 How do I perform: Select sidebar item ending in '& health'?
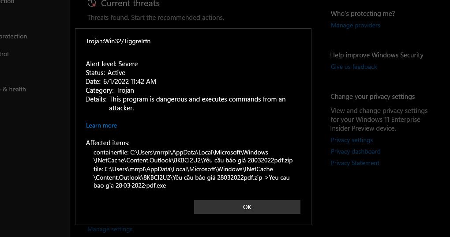13,89
